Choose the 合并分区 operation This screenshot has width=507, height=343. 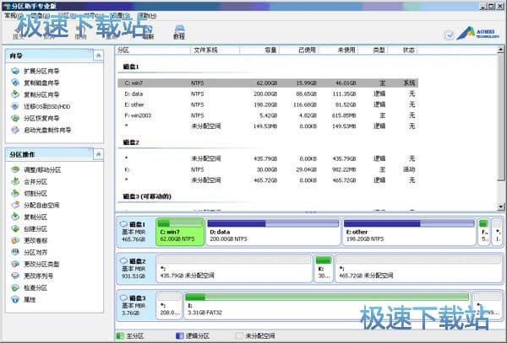[30, 181]
